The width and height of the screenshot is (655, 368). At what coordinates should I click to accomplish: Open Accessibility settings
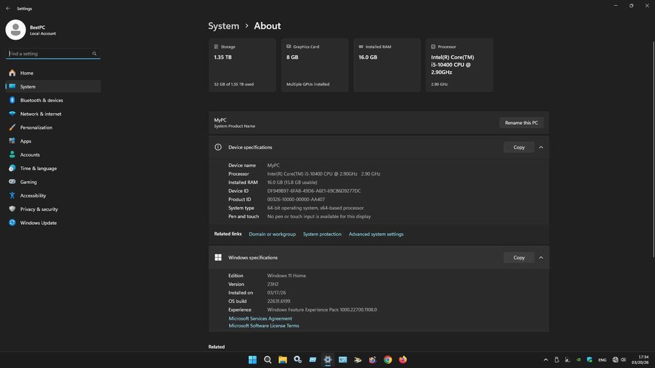pos(53,195)
